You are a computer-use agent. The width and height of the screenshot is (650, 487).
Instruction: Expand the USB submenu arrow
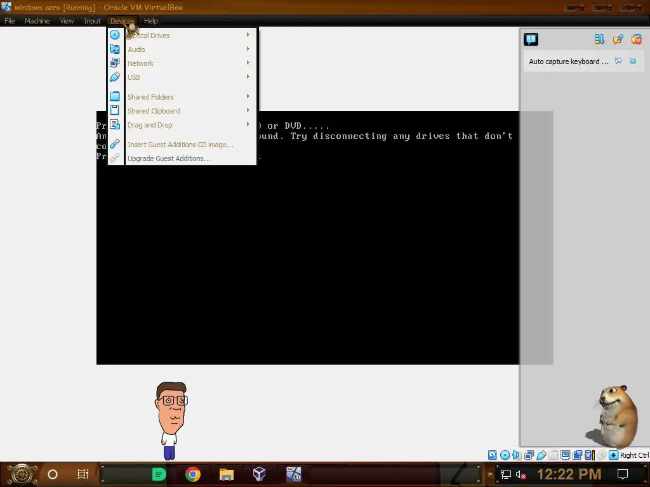tap(248, 77)
